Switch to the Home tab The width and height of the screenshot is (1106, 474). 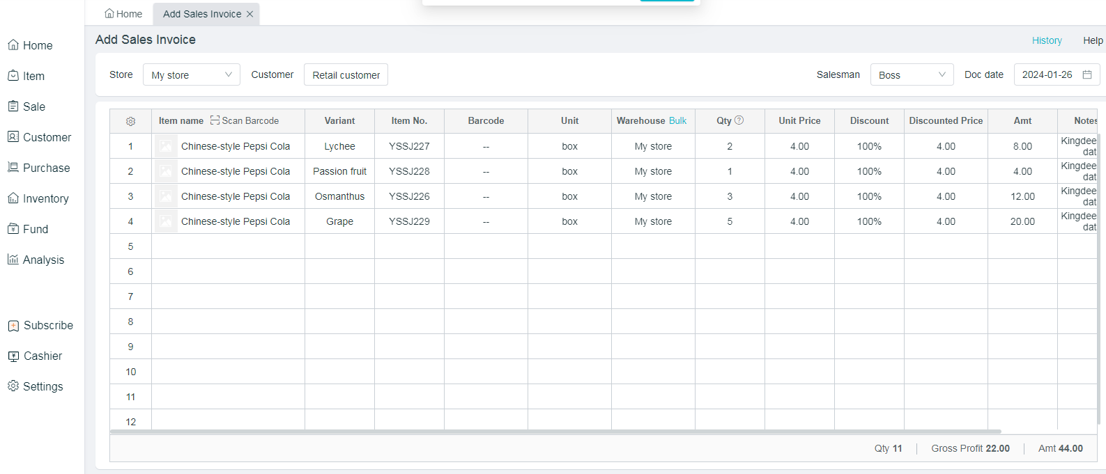click(x=123, y=14)
